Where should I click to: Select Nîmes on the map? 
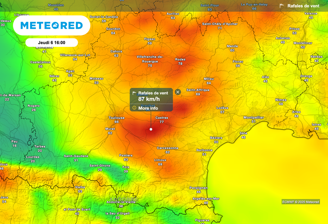281,100
